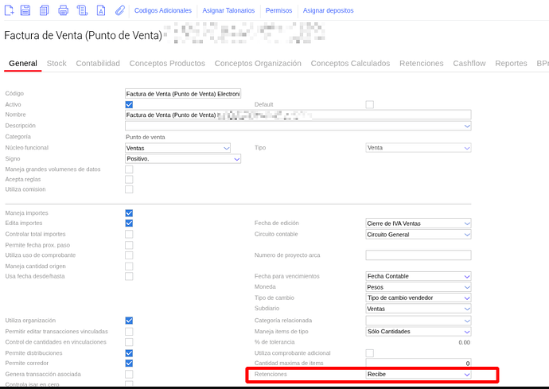Viewport: 549px width, 389px height.
Task: Enable Maneja cantidad origen checkbox
Action: (x=129, y=266)
